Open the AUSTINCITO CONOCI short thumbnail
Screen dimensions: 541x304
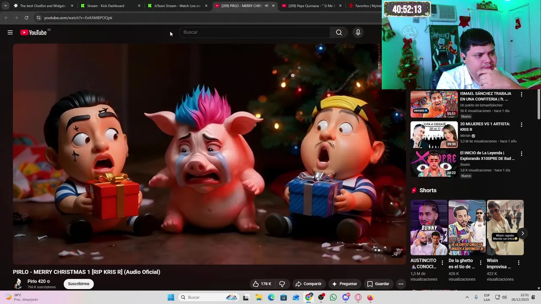click(429, 228)
